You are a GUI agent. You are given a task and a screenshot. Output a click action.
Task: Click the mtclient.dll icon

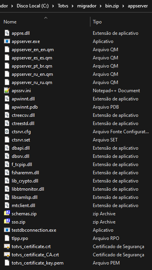coord(7,206)
